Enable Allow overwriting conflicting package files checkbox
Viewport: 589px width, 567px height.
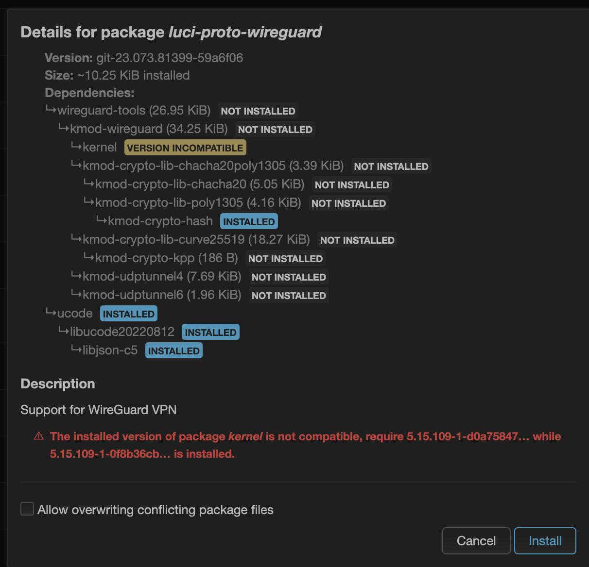click(27, 509)
